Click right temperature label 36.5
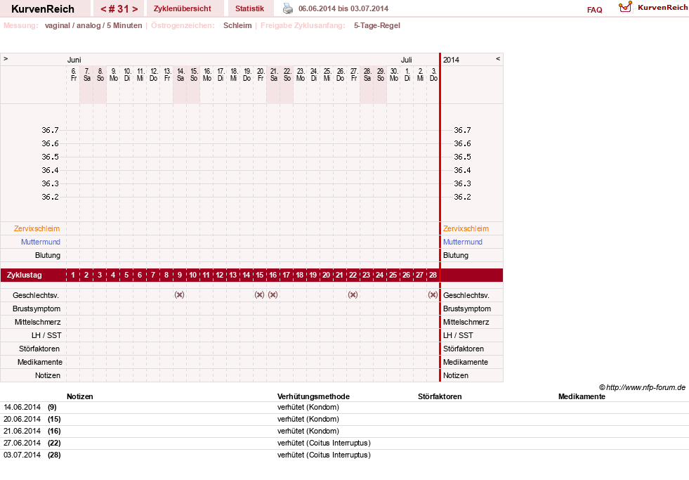 [462, 157]
